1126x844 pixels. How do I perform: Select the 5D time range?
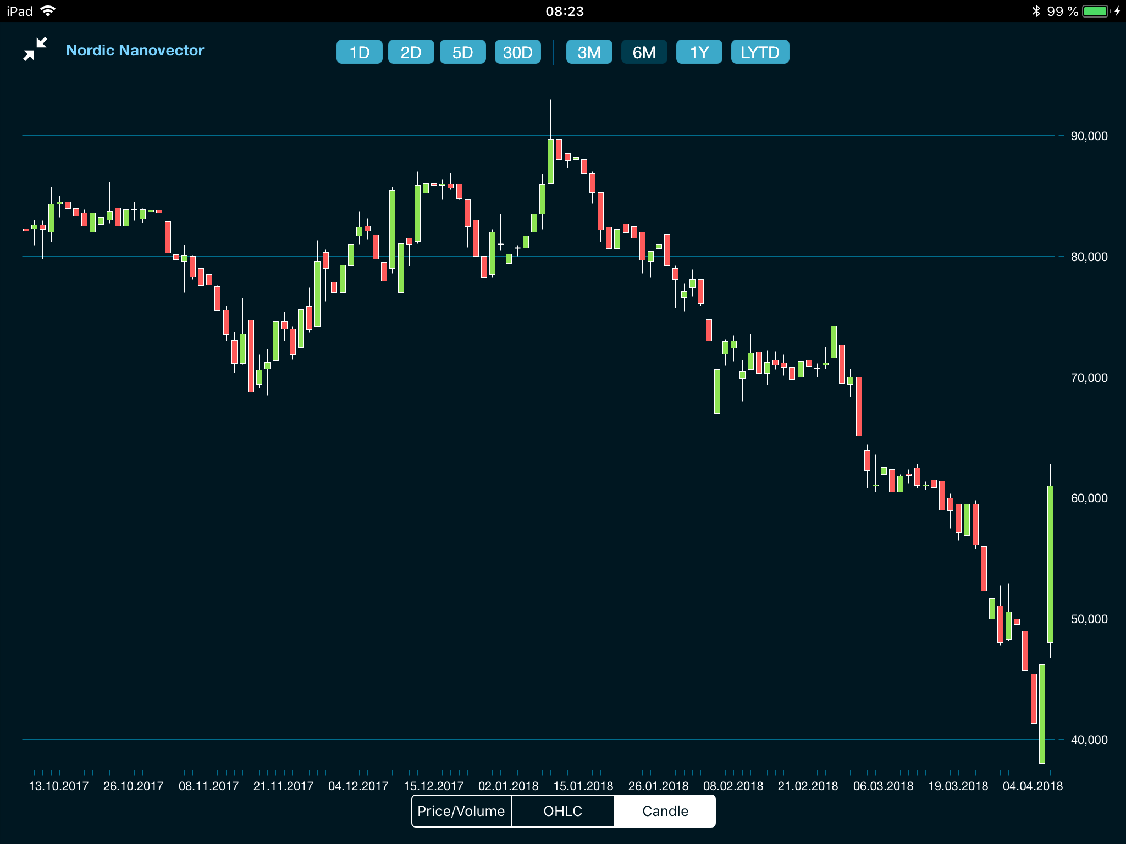[462, 52]
